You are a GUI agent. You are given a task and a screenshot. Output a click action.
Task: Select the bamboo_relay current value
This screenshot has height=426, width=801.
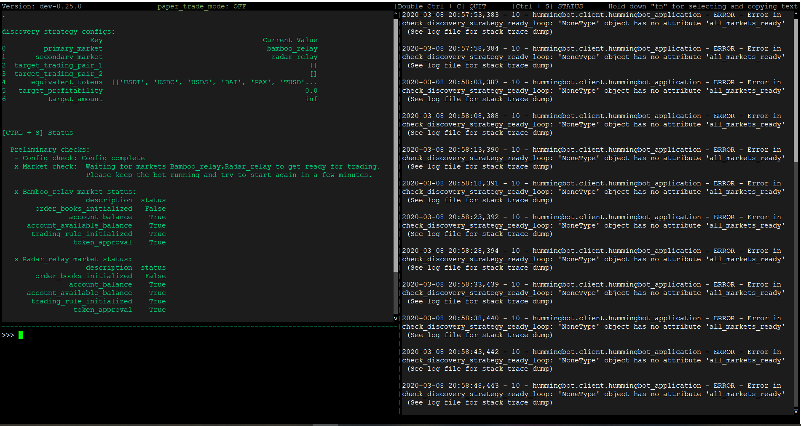coord(292,48)
